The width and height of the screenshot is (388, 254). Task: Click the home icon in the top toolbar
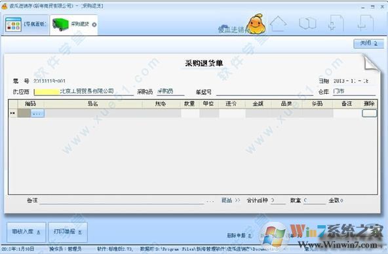click(278, 24)
